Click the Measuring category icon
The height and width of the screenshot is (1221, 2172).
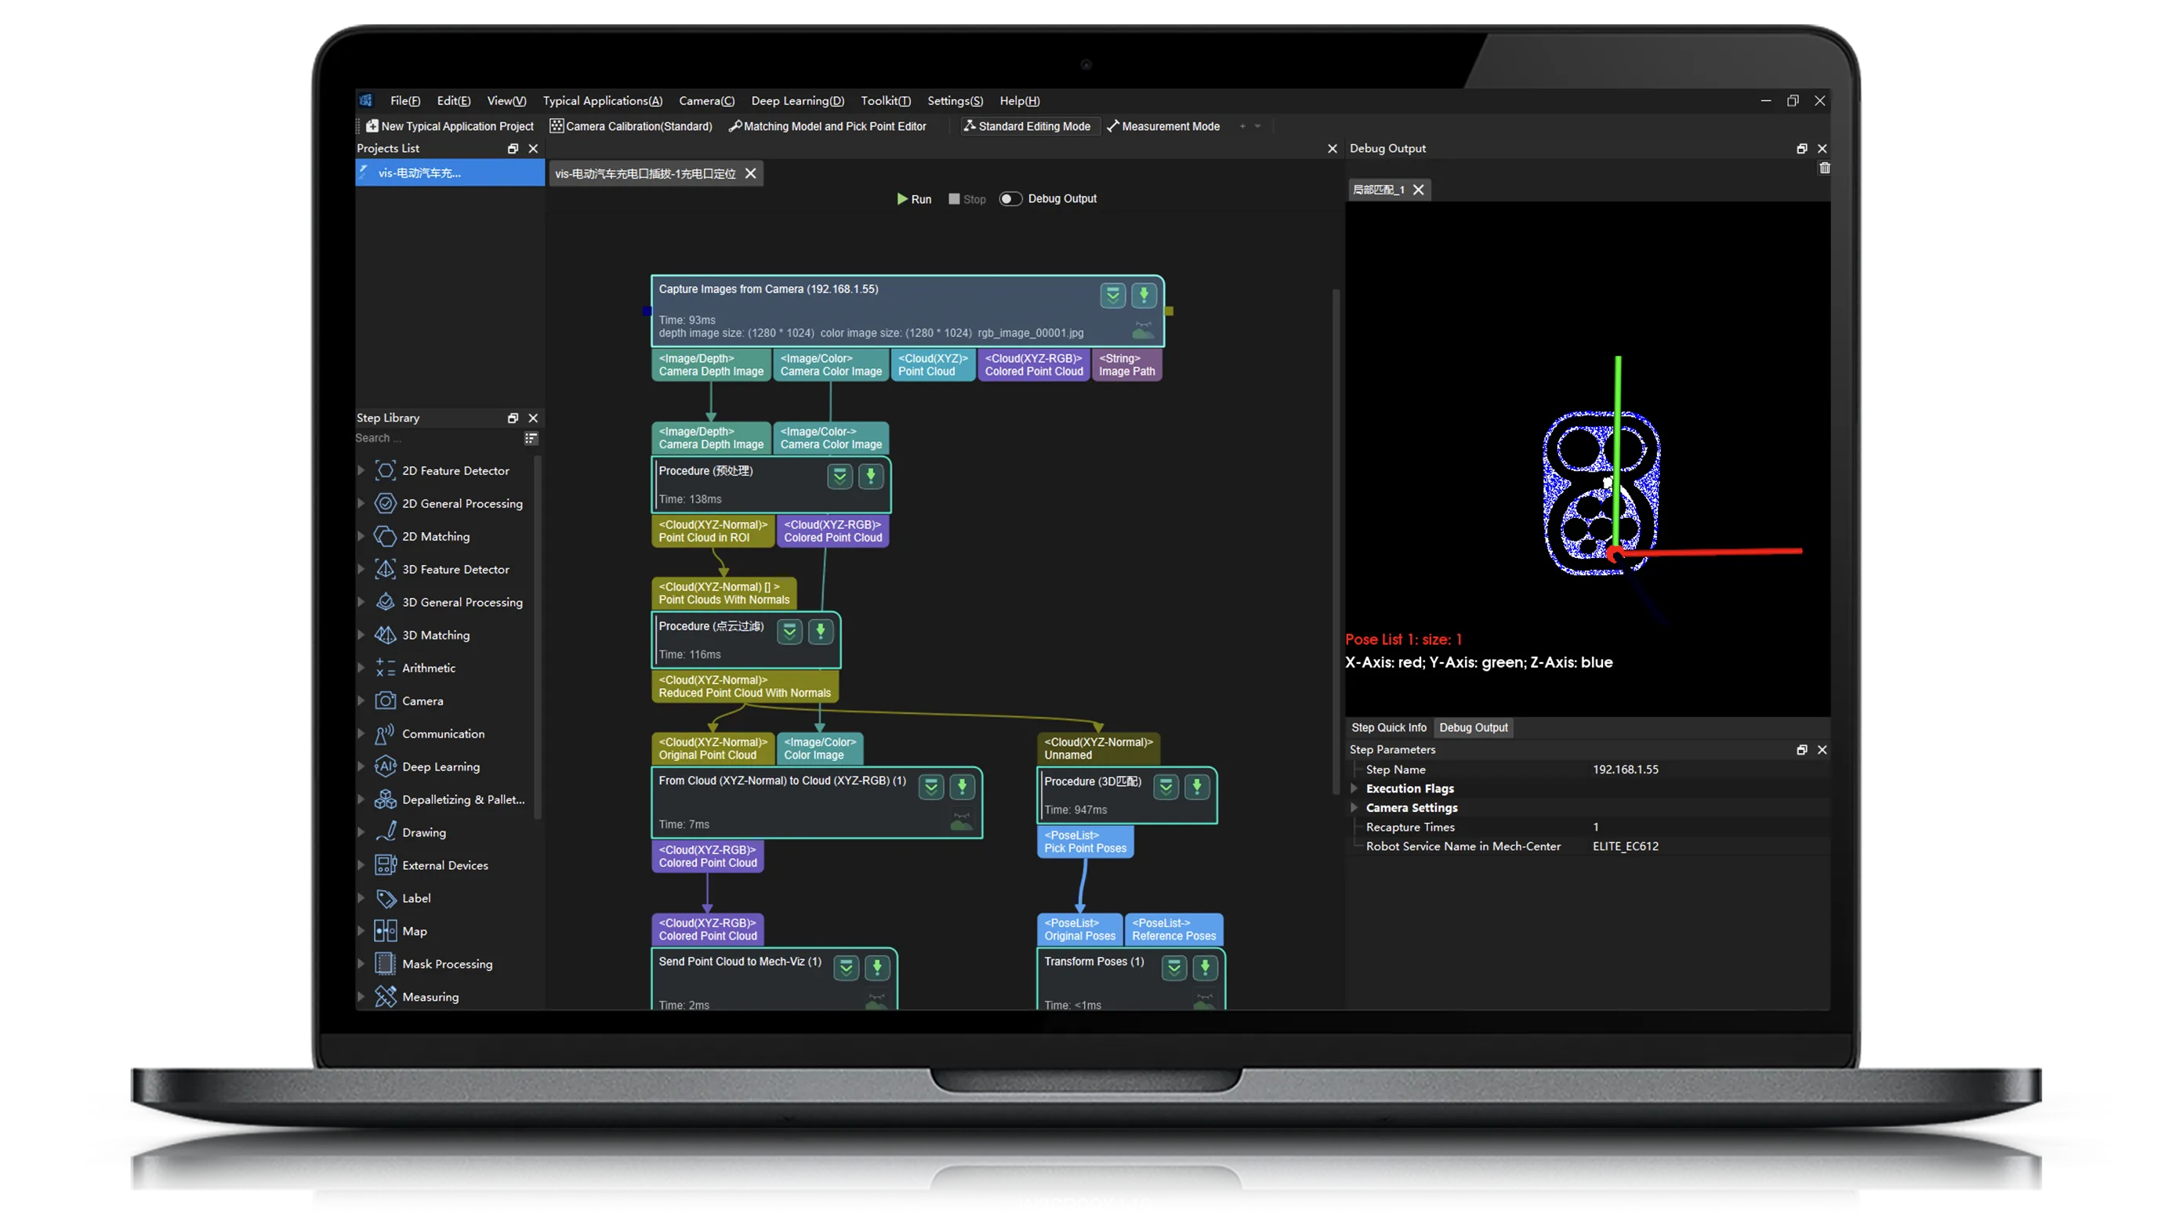(386, 997)
